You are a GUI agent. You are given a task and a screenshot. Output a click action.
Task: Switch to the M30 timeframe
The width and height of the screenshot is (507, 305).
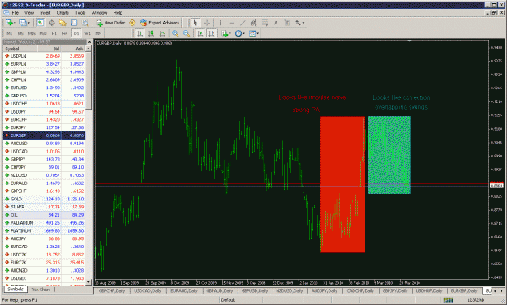(43, 33)
